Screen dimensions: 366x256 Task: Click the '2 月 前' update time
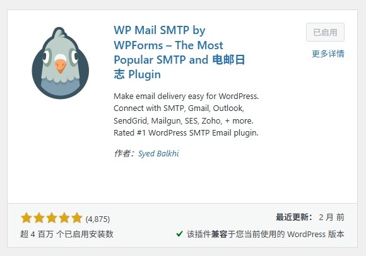pyautogui.click(x=331, y=217)
